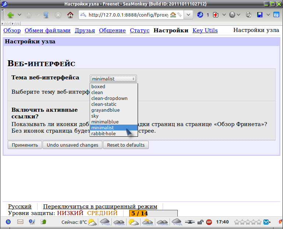Open the Статус menu link
The height and width of the screenshot is (229, 283).
point(140,31)
